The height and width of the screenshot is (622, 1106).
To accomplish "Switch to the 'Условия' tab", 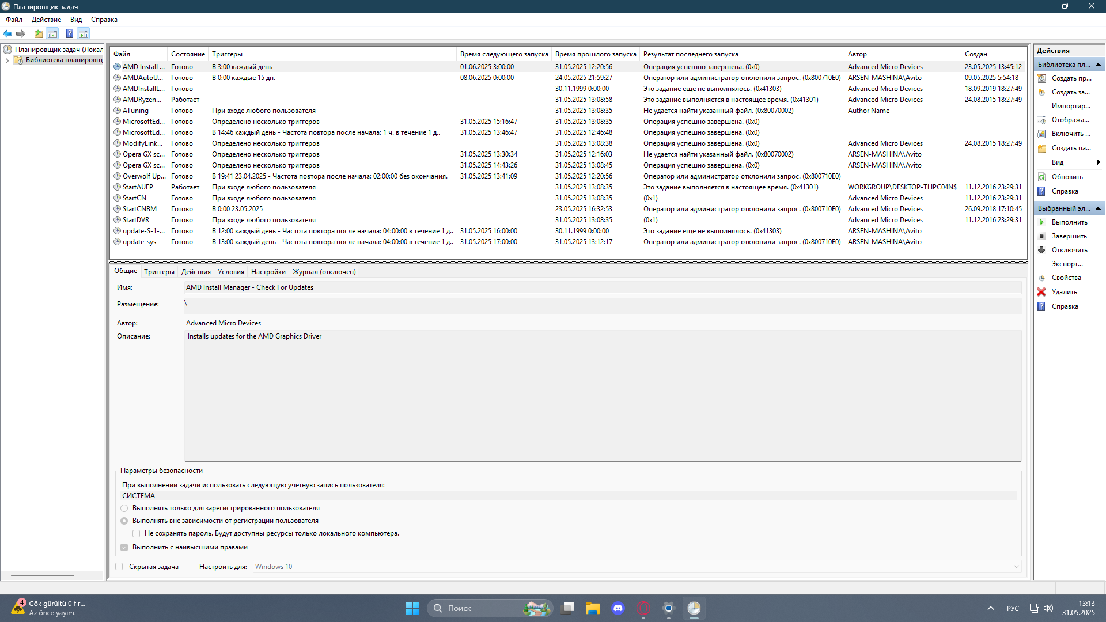I will click(231, 272).
